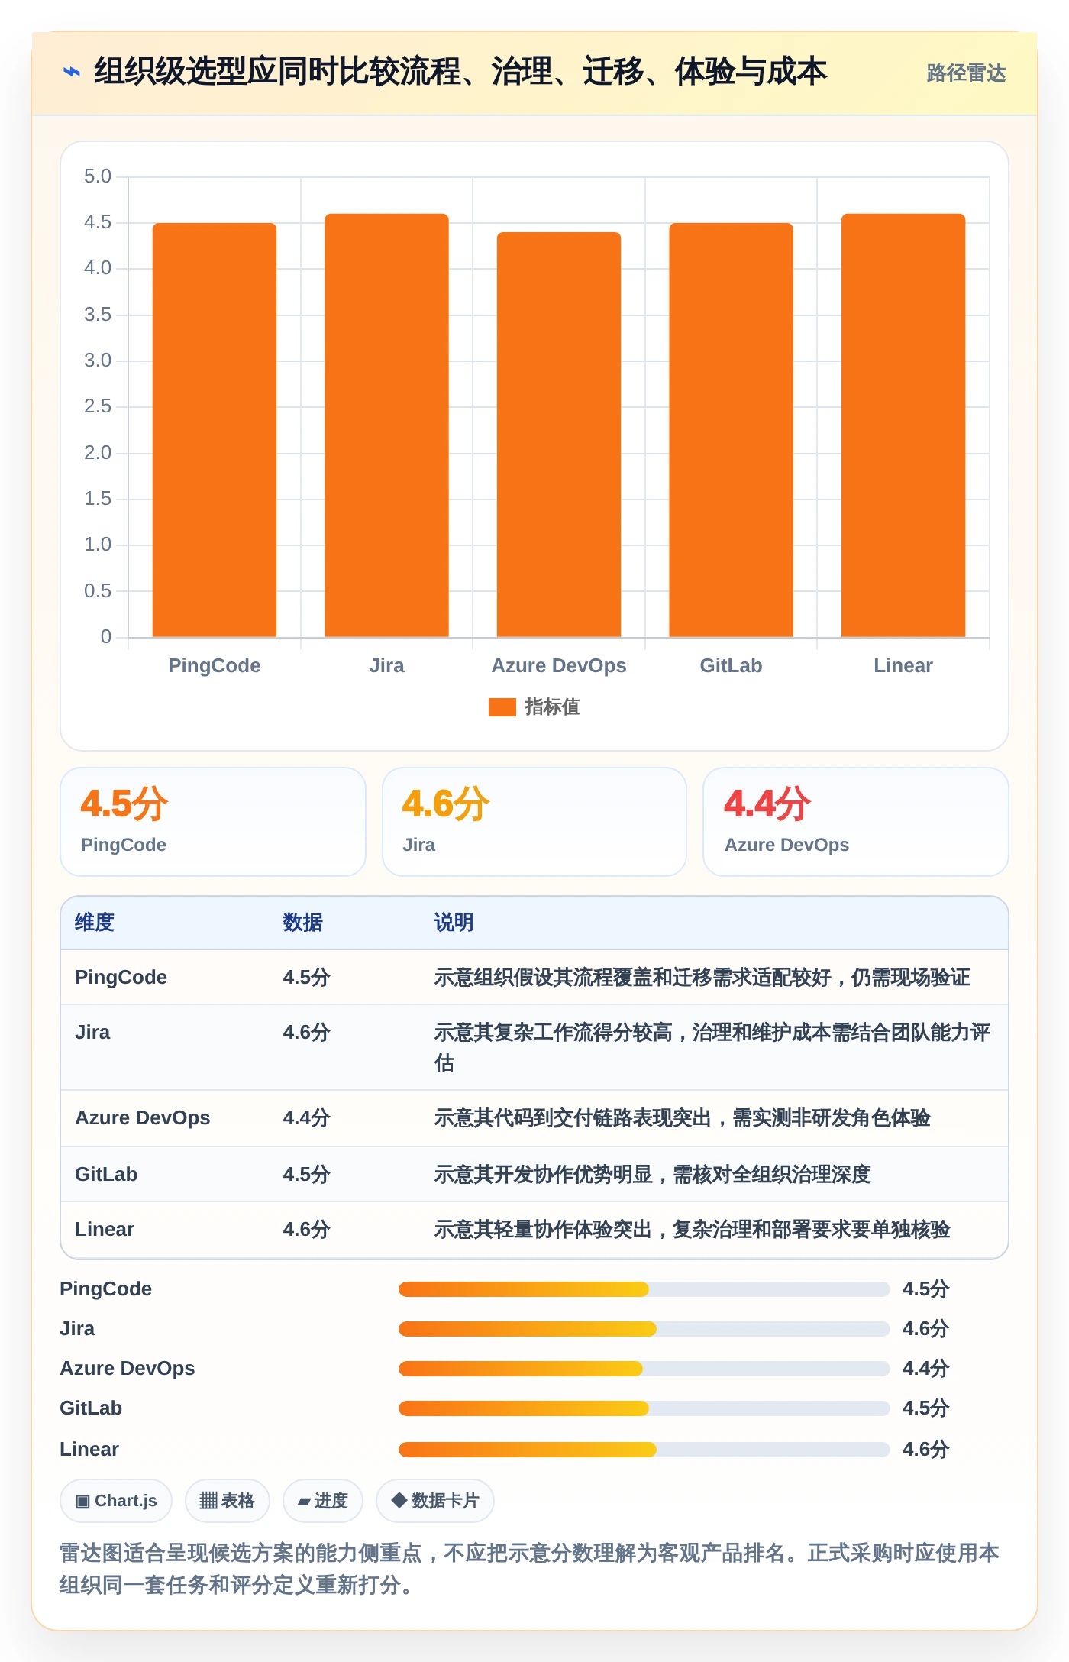Viewport: 1069px width, 1662px height.
Task: Click the 表格 tag chip
Action: click(227, 1501)
